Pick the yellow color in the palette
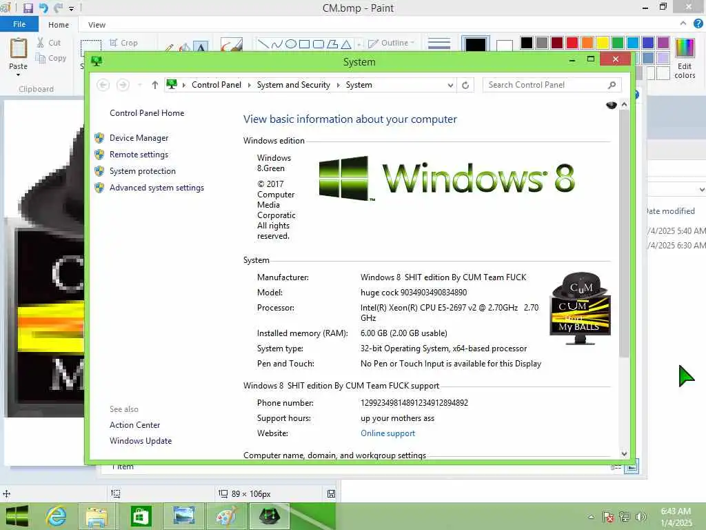The width and height of the screenshot is (706, 530). coord(603,43)
